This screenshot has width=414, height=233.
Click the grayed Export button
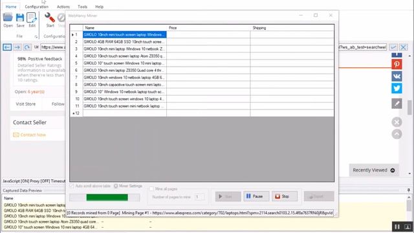coord(319,196)
